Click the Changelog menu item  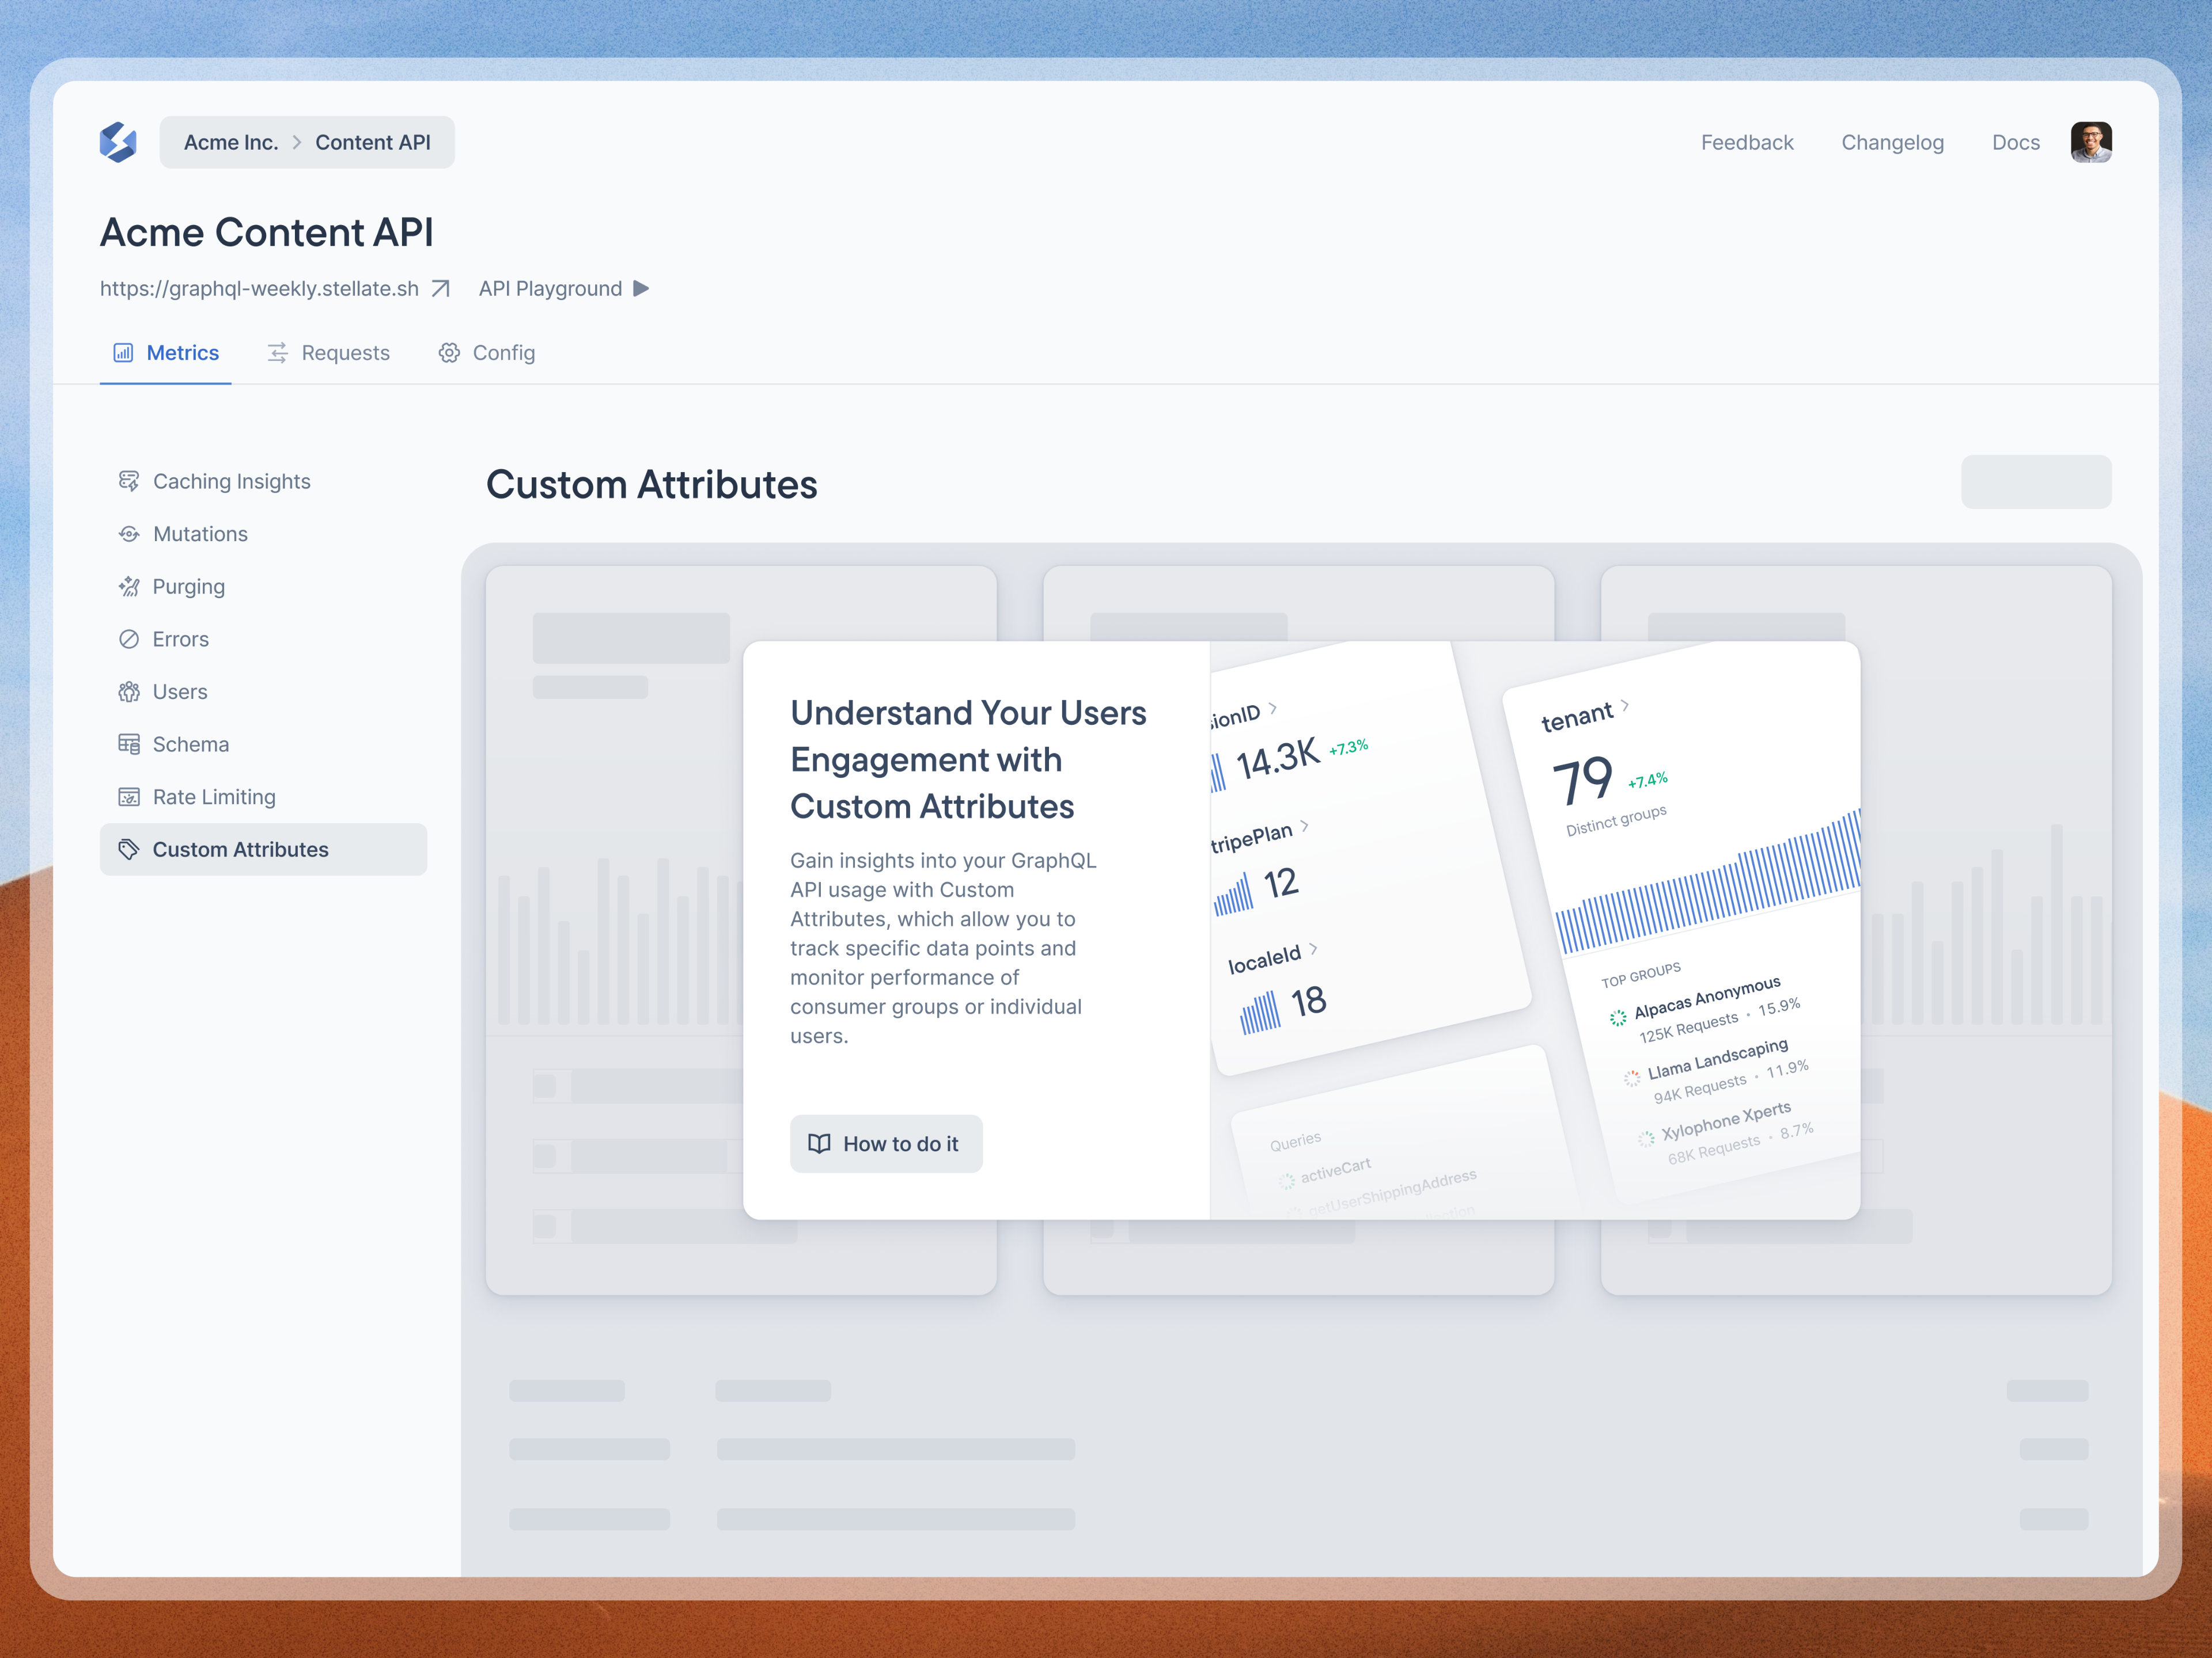coord(1892,142)
